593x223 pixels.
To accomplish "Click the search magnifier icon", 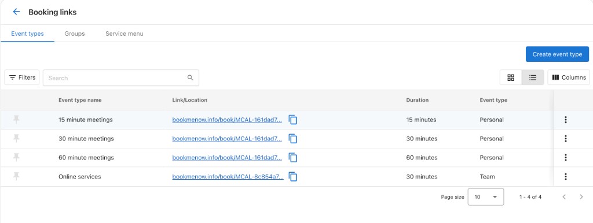I will (x=190, y=78).
